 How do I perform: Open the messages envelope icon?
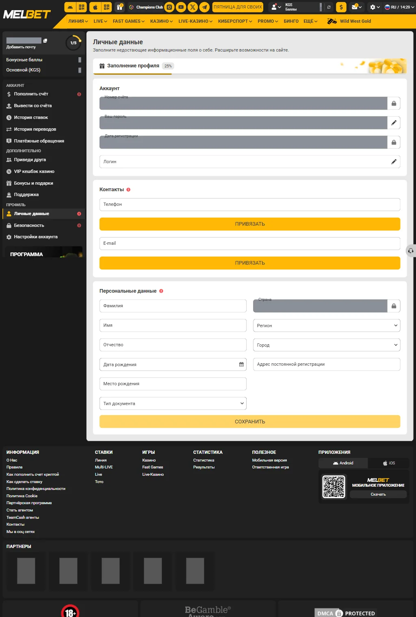(x=356, y=7)
